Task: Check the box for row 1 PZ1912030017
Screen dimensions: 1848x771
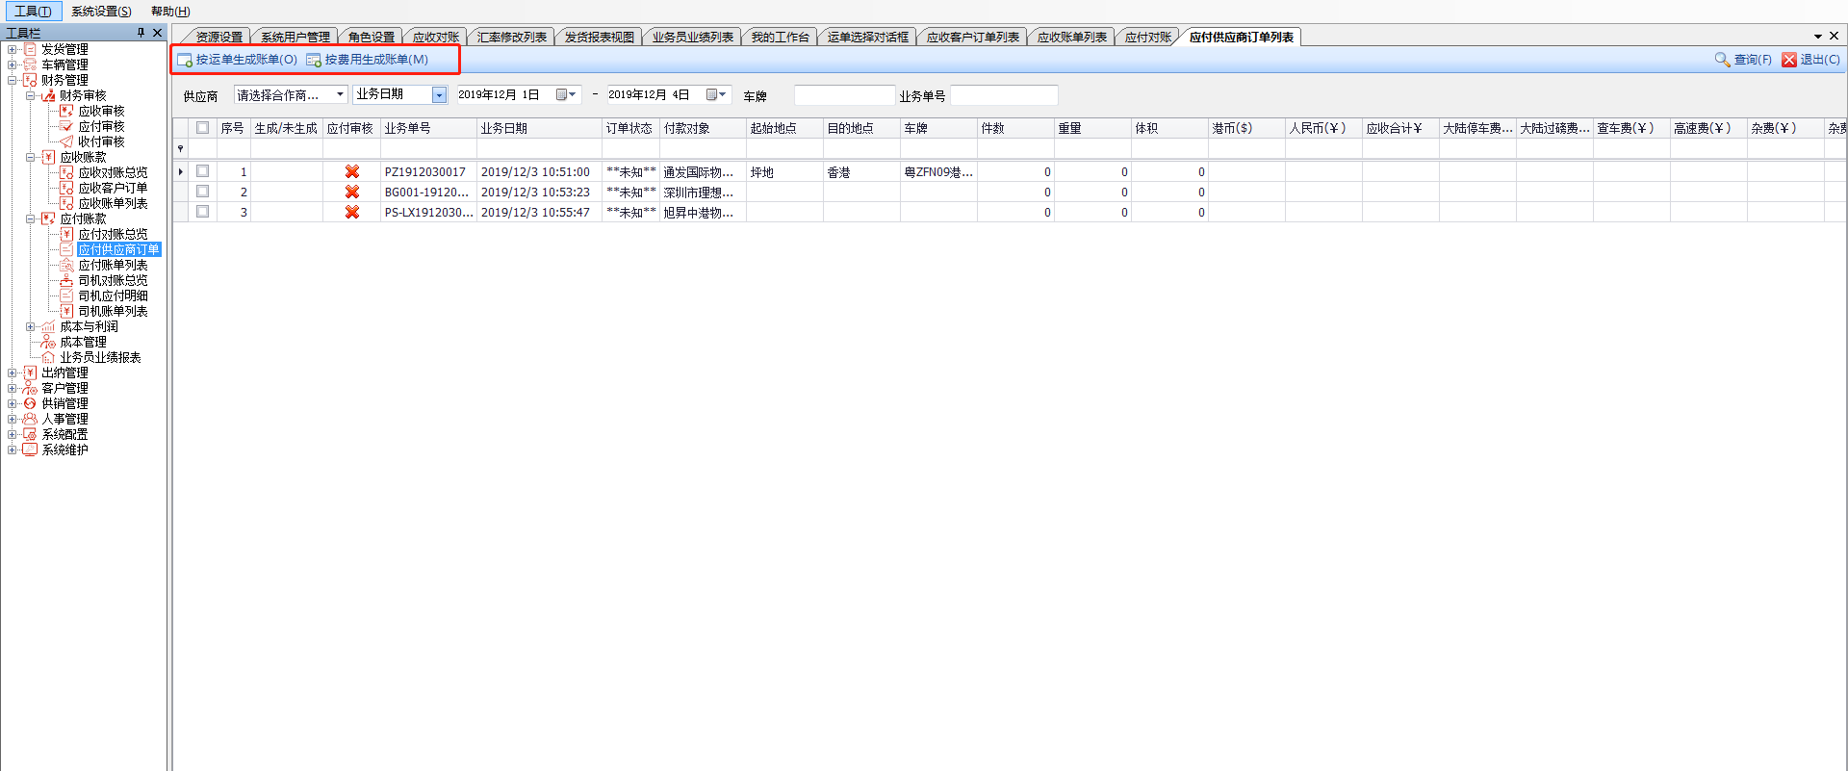Action: coord(202,171)
